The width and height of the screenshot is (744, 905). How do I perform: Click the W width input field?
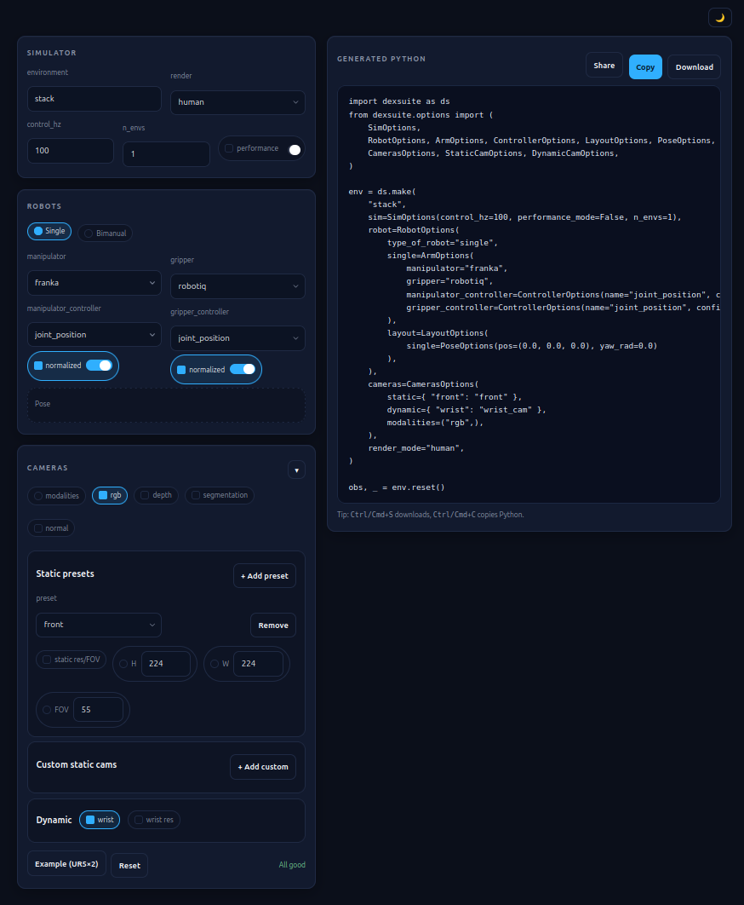point(259,664)
